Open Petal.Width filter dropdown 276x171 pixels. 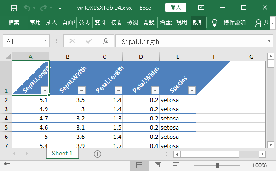click(x=155, y=91)
